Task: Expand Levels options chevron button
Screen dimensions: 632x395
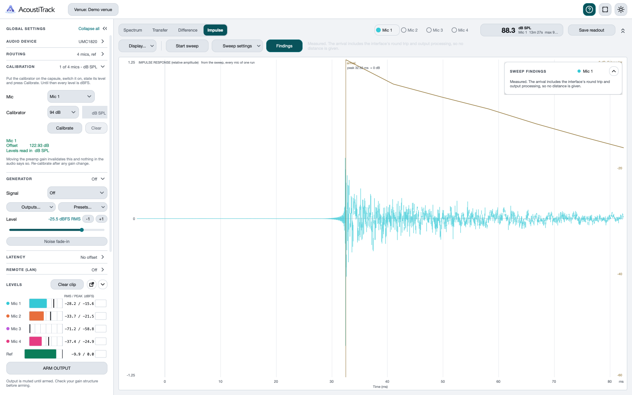Action: coord(103,284)
